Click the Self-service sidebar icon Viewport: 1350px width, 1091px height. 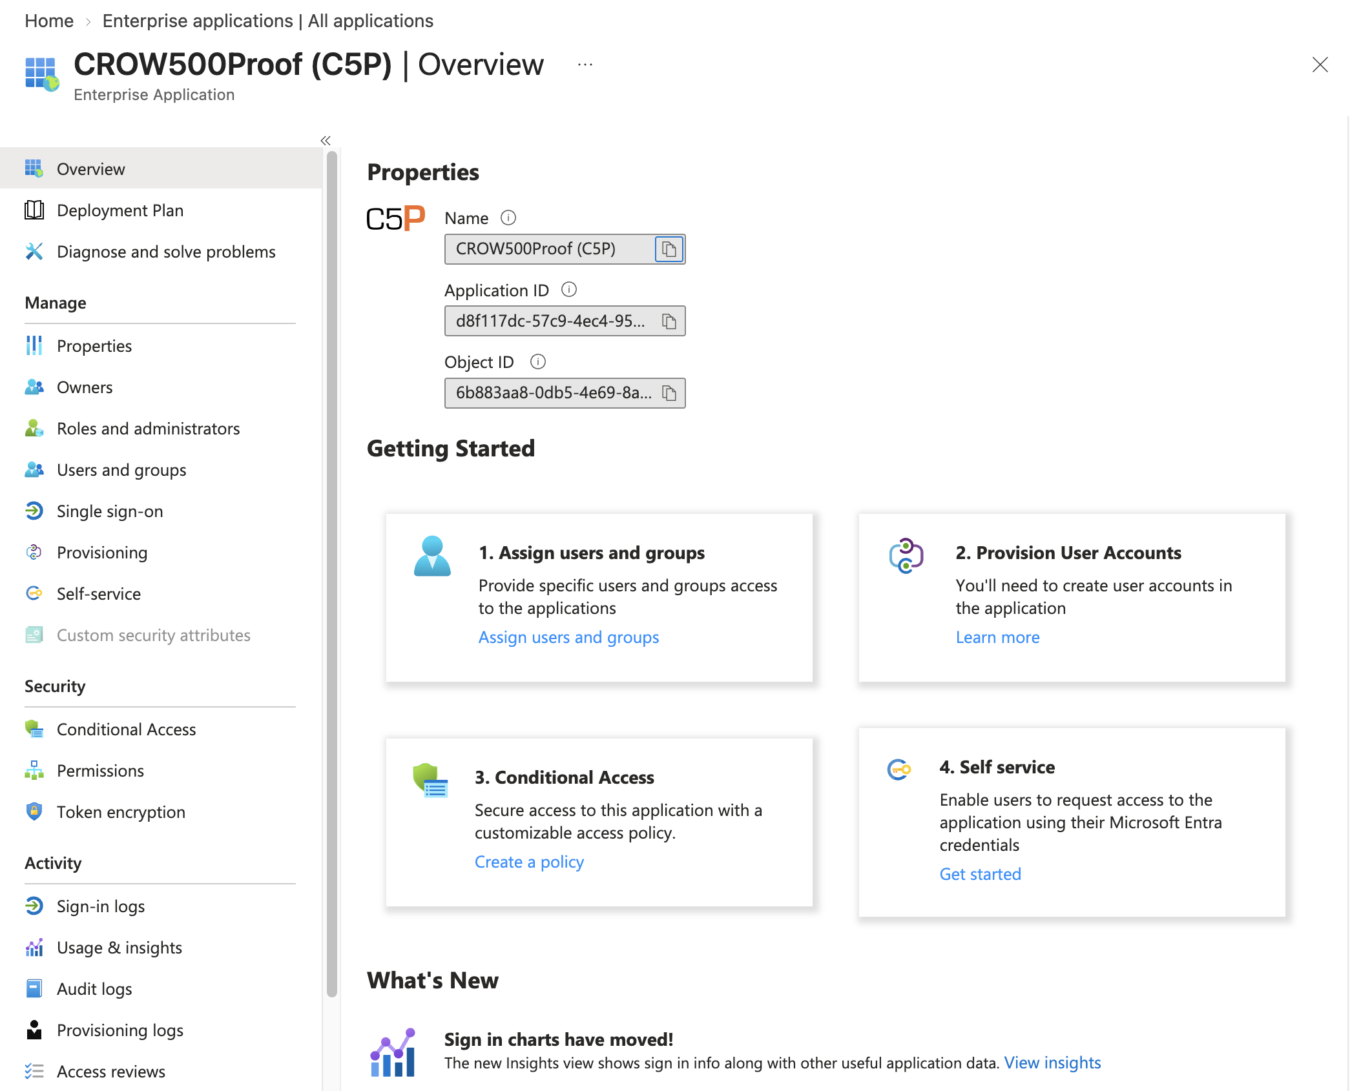[34, 593]
